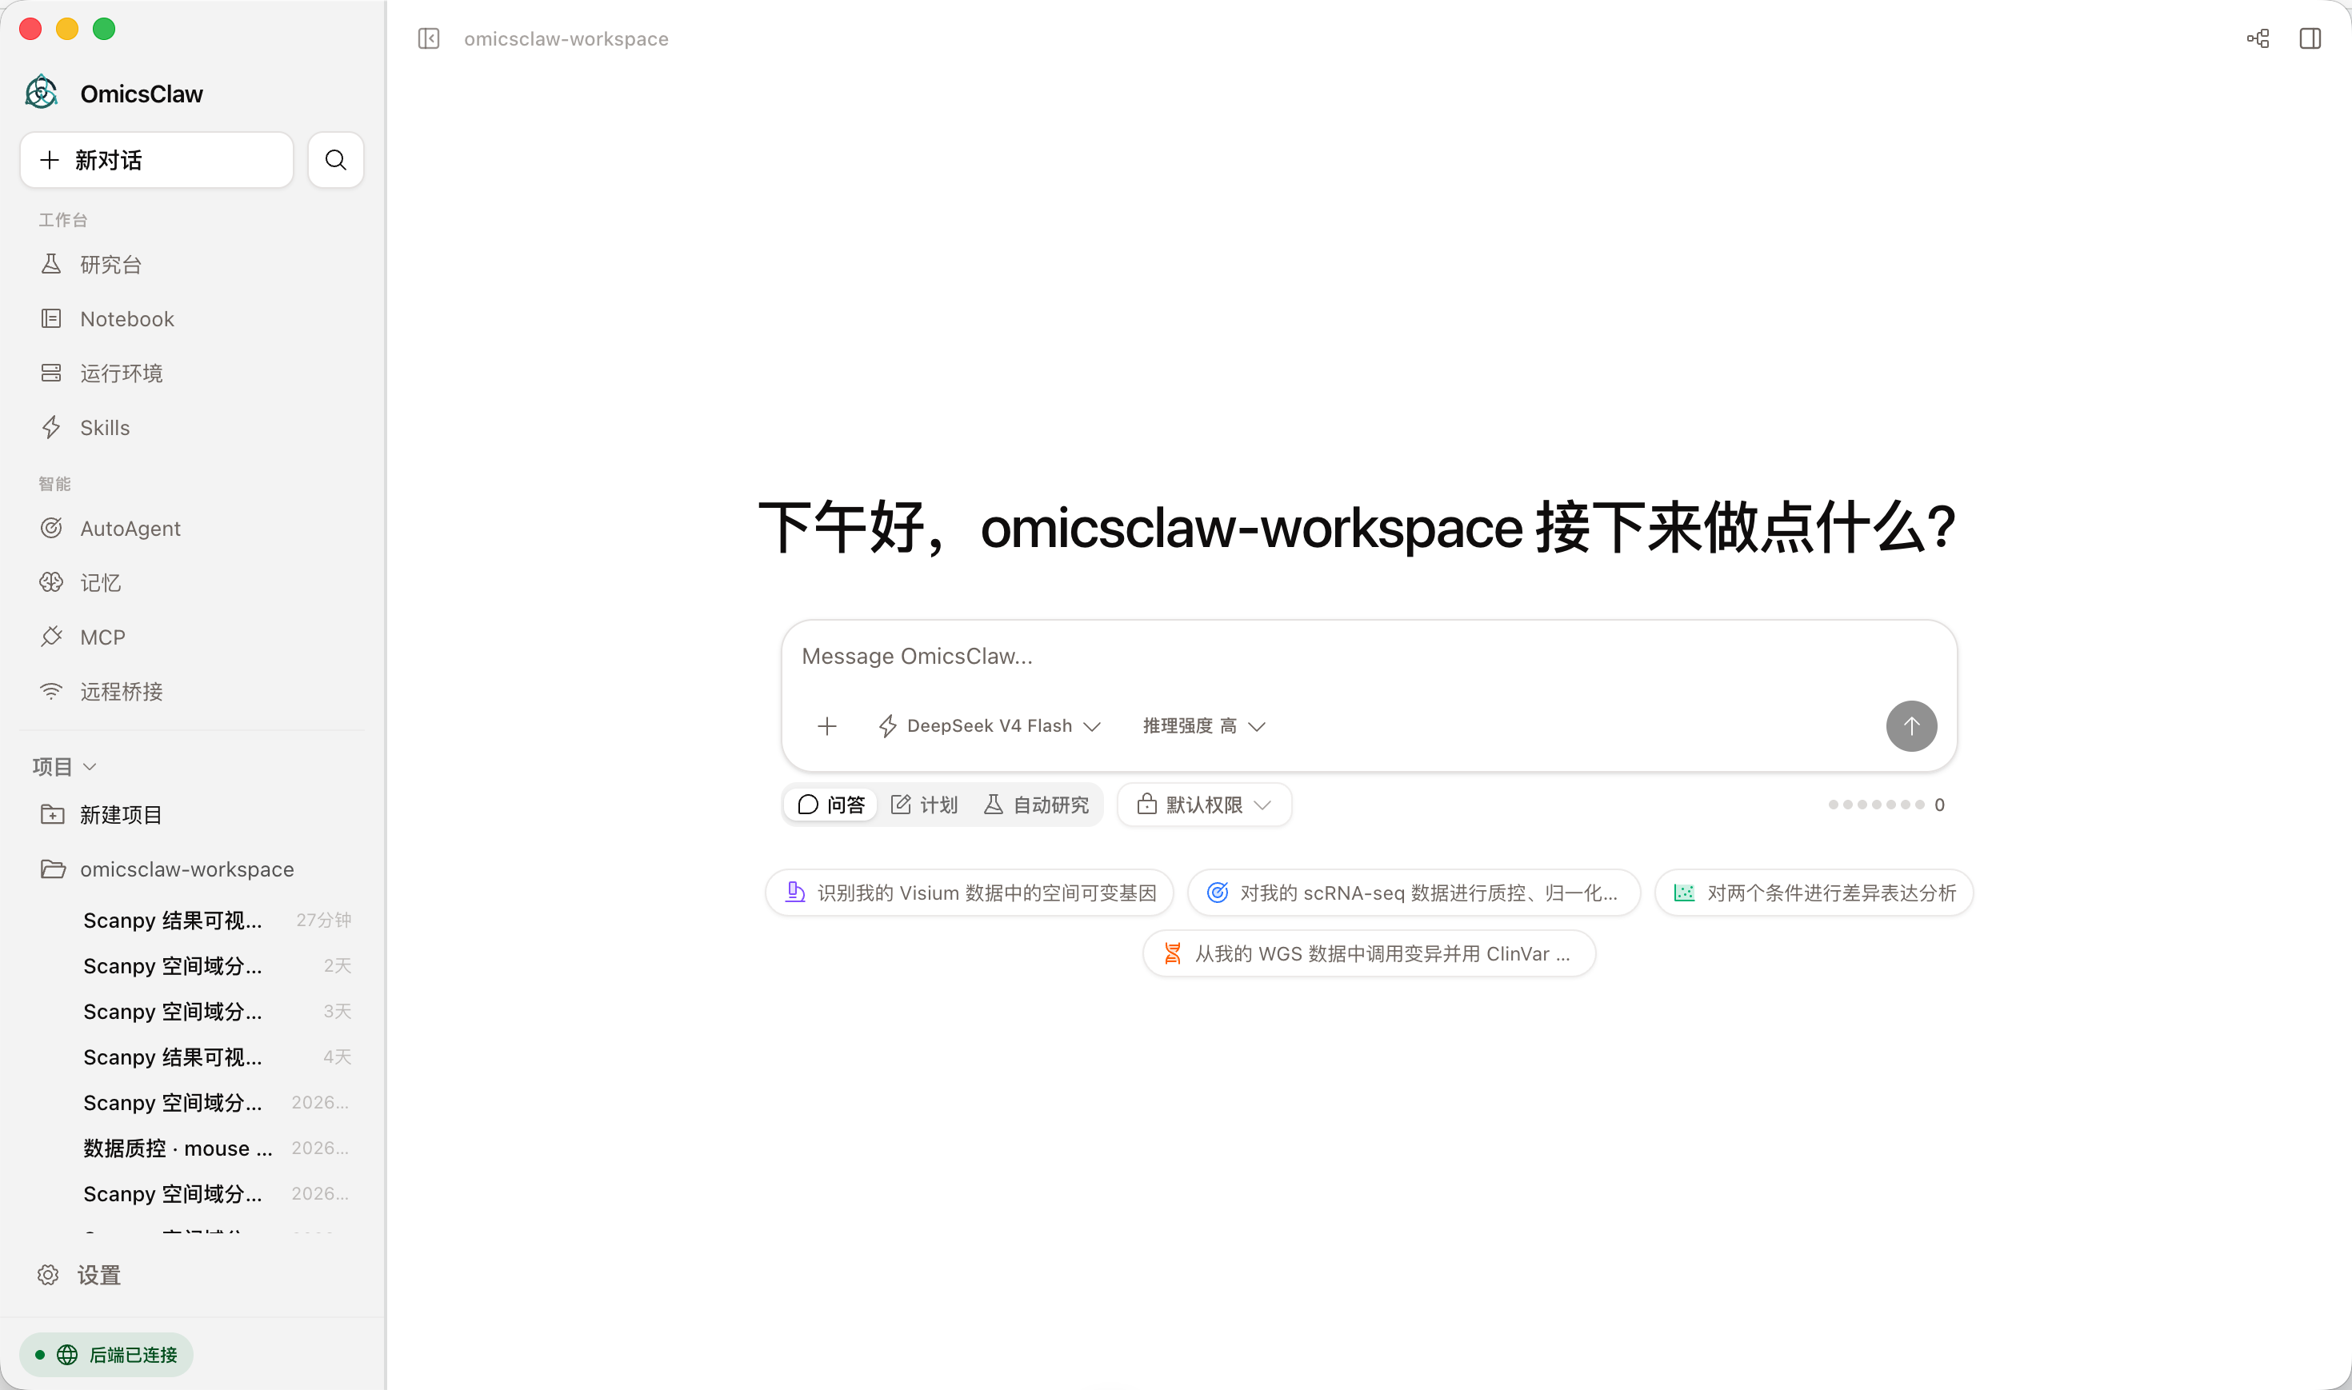Click the gear icon beside 设置
Screen dimensions: 2352x1390
pos(48,1276)
